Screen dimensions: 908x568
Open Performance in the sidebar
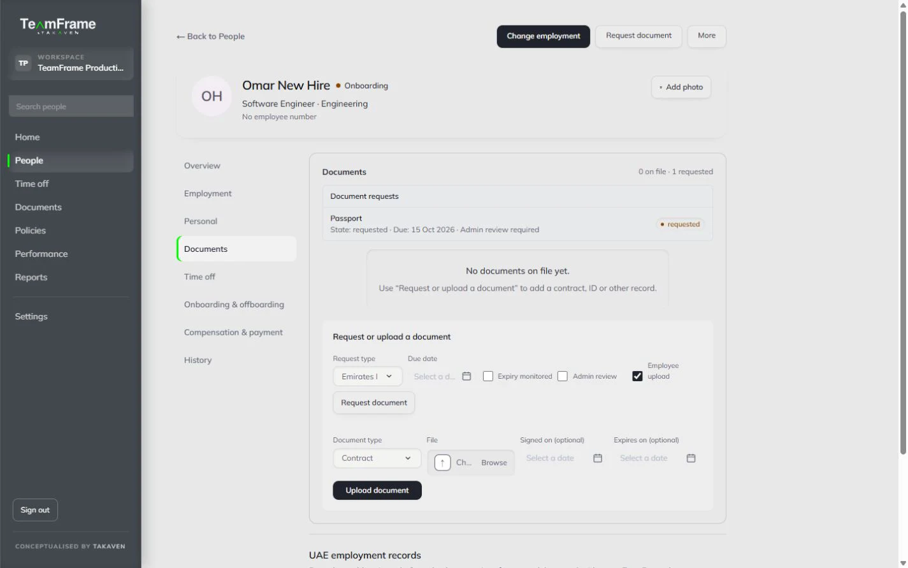[71, 254]
